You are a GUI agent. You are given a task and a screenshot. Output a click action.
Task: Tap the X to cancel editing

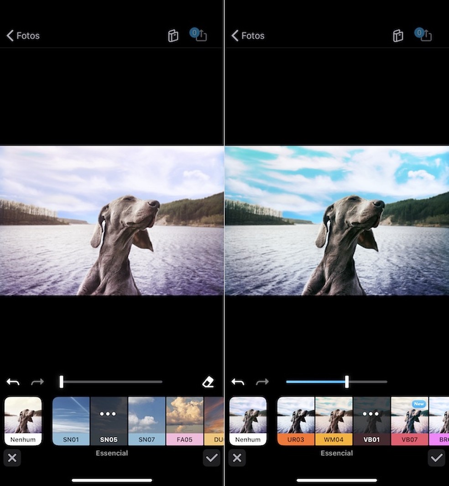click(12, 457)
